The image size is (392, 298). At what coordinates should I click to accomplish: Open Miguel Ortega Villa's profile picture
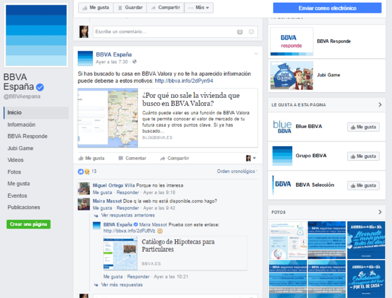pyautogui.click(x=84, y=188)
